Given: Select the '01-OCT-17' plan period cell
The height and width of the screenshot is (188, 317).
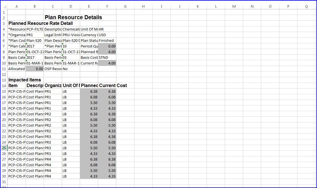Looking at the screenshot, I should point(35,52).
